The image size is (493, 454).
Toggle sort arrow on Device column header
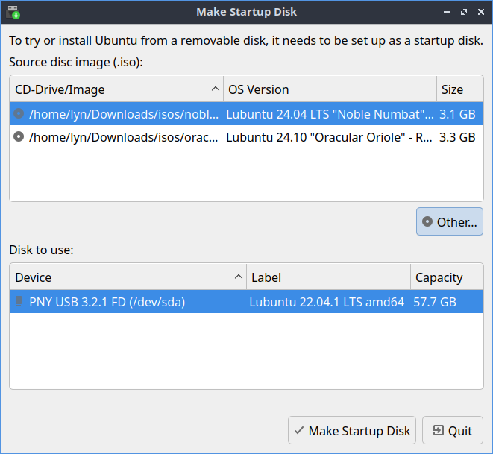tap(239, 277)
